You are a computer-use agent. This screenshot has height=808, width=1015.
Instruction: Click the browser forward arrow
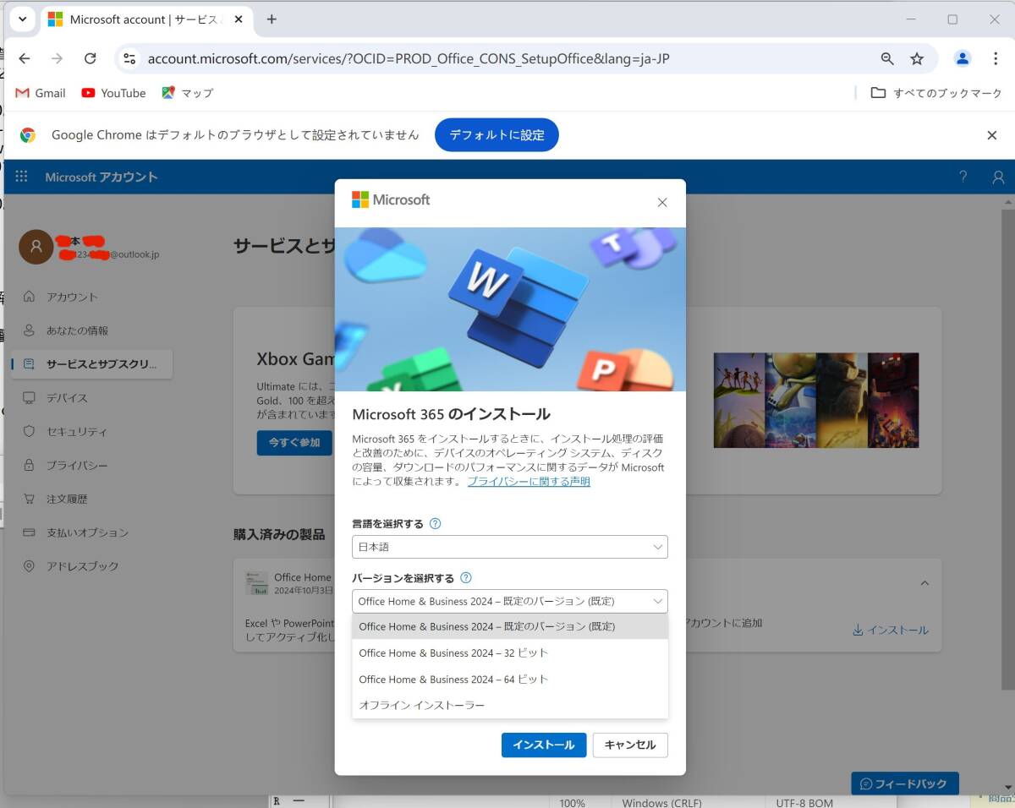coord(57,58)
